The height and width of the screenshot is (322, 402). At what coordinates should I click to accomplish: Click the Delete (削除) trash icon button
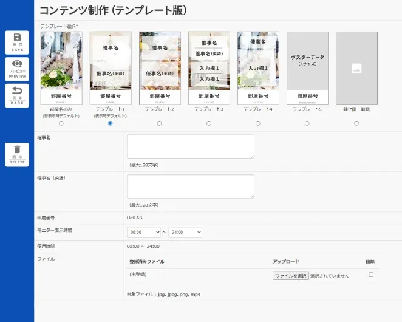click(x=17, y=154)
